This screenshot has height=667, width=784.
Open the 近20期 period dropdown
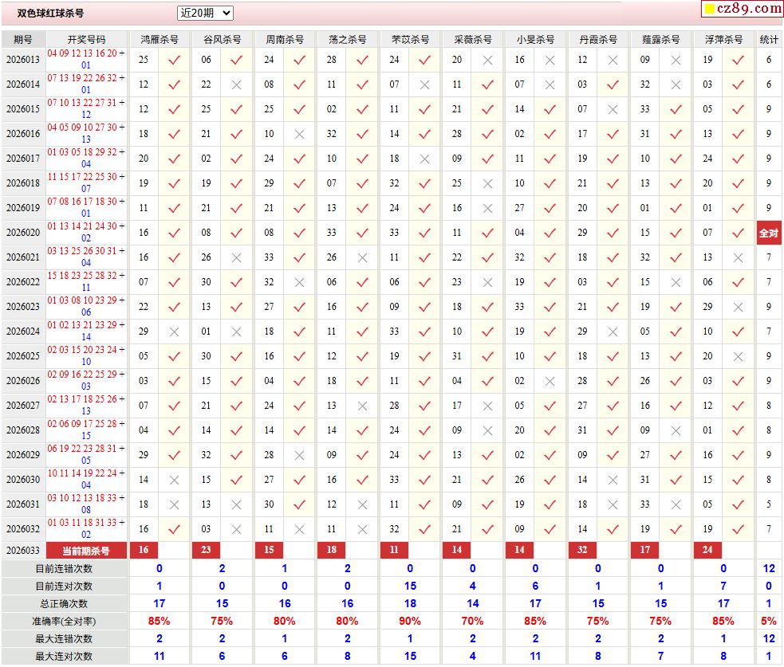[204, 13]
